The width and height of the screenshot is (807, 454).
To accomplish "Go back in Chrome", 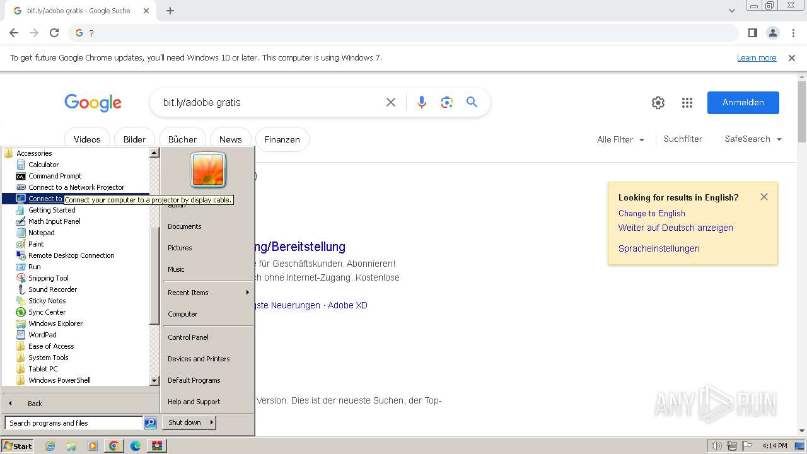I will pos(14,33).
